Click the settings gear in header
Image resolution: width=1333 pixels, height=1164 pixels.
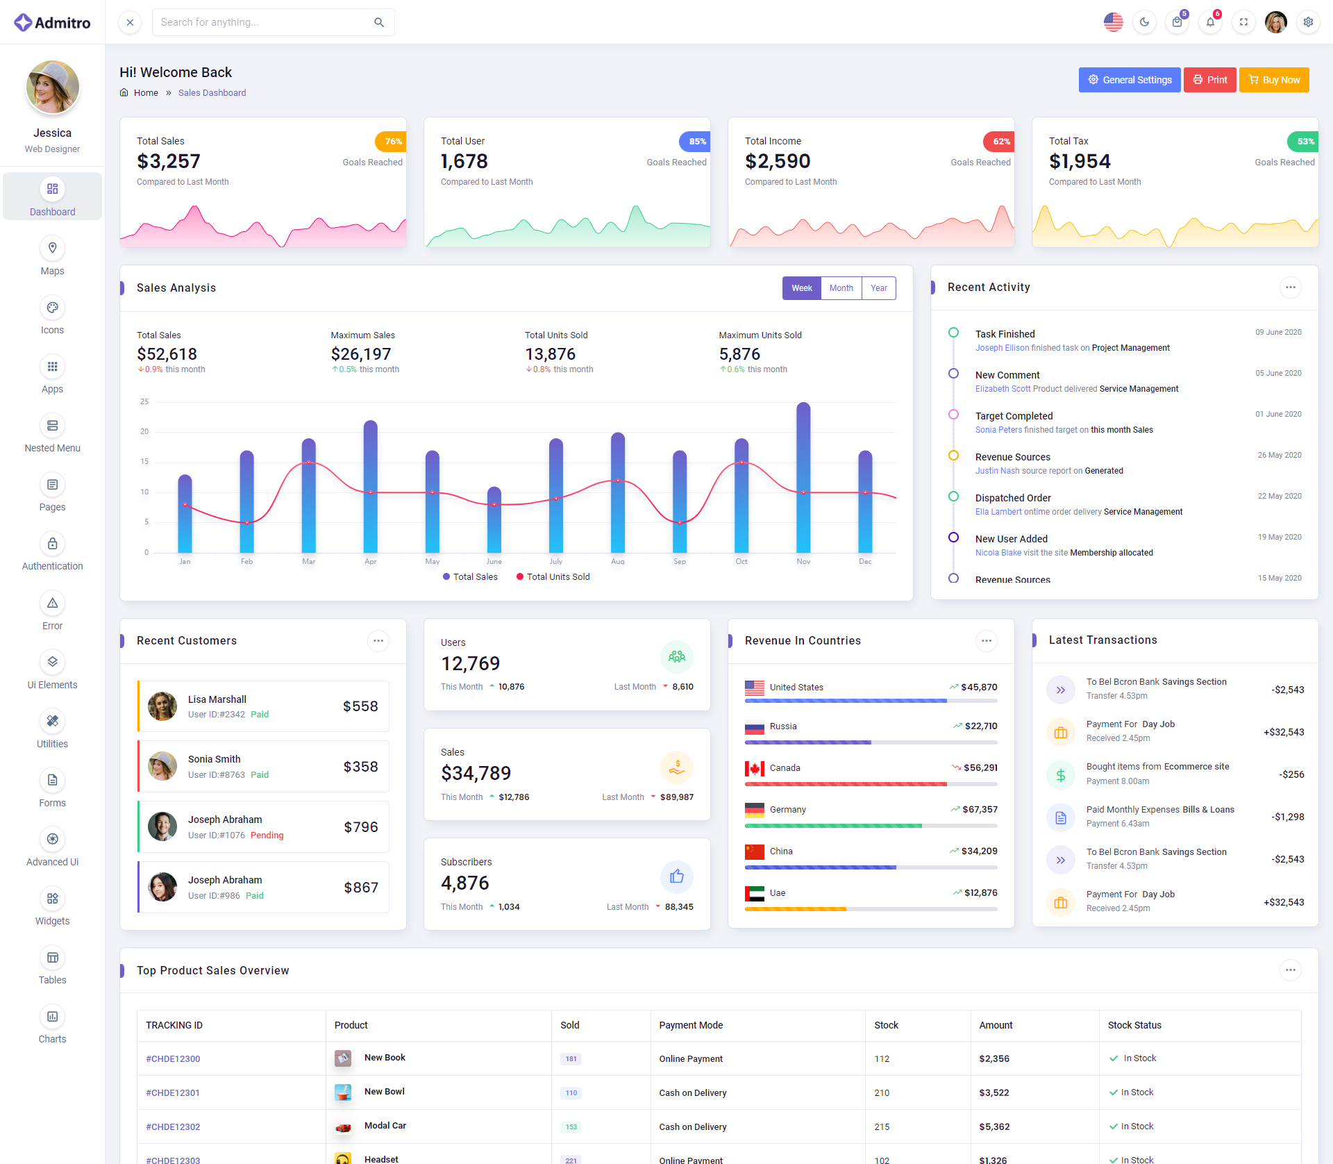pos(1308,22)
